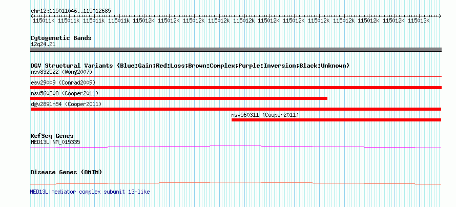Select the RefSeq Genes track heading

point(52,136)
